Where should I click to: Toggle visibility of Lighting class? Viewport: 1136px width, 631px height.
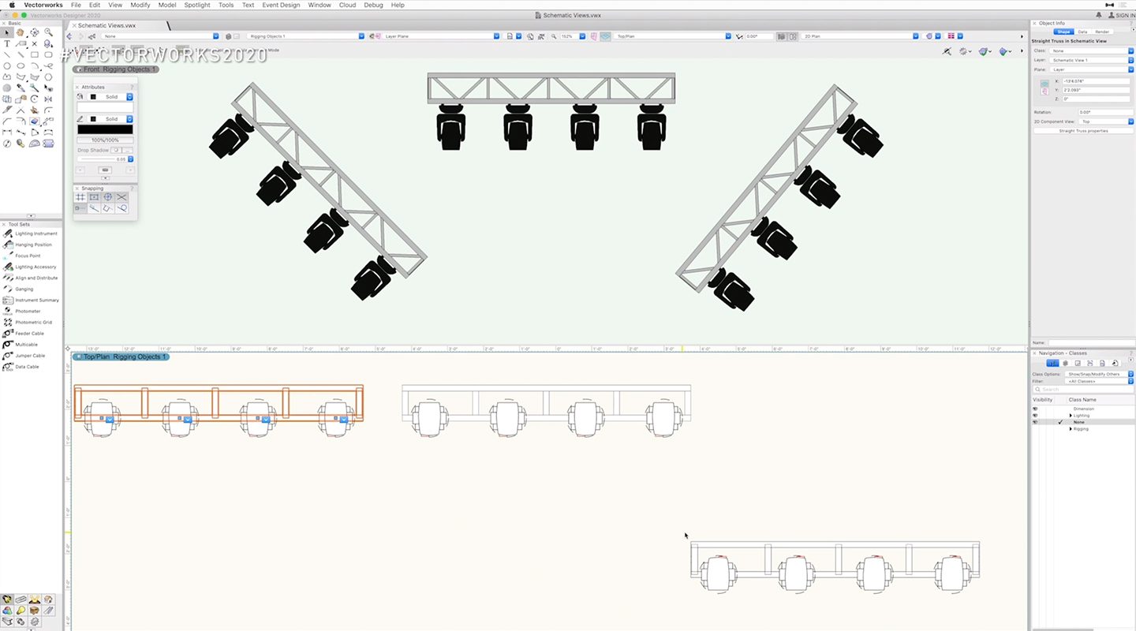[x=1035, y=416]
